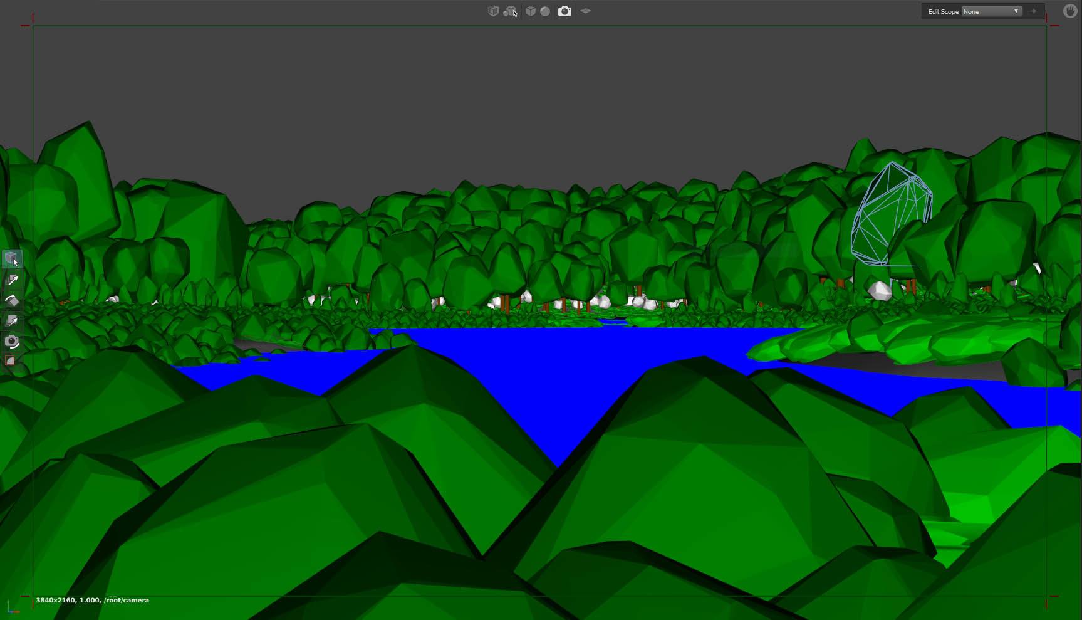Toggle the grid plane icon

tap(586, 11)
